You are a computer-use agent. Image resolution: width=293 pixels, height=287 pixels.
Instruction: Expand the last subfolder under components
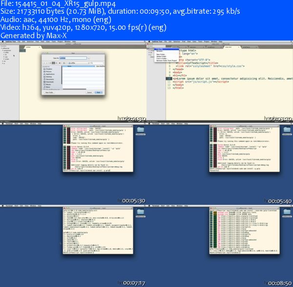point(4,59)
